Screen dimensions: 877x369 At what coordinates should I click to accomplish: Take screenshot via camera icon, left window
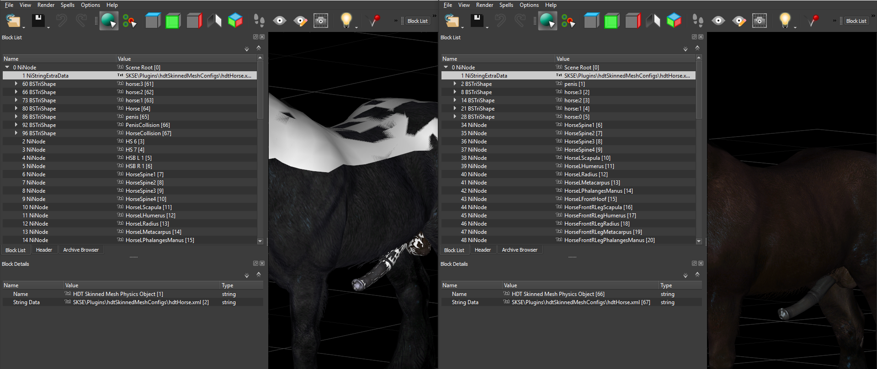click(321, 21)
